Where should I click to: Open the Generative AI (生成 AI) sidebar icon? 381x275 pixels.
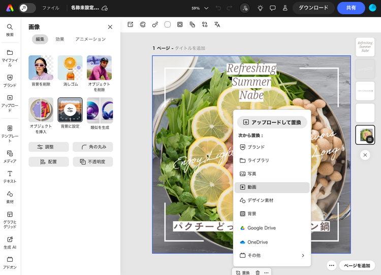coord(10,242)
